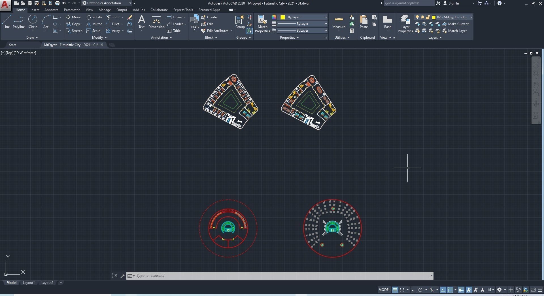The width and height of the screenshot is (544, 296).
Task: Open the Insert ribbon tab
Action: tap(35, 10)
